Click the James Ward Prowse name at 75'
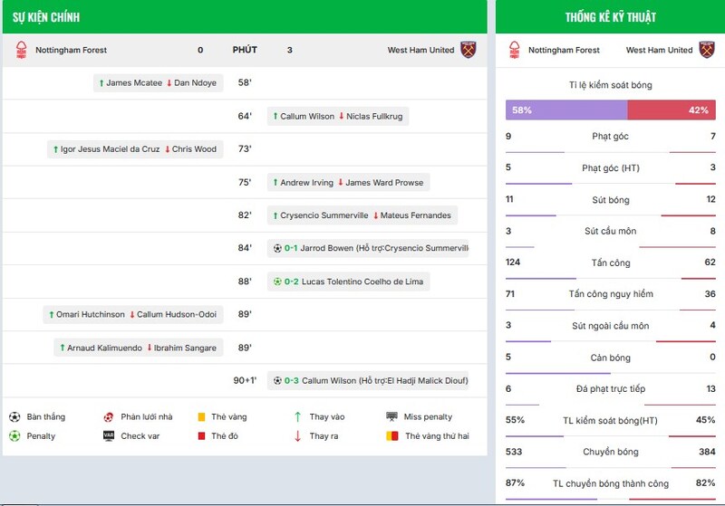The image size is (725, 506). [384, 182]
